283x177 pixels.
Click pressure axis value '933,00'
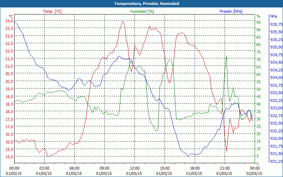[276, 108]
